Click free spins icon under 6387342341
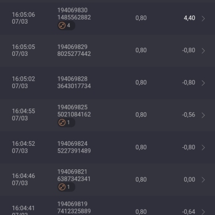Image resolution: width=215 pixels, height=215 pixels. click(x=62, y=187)
